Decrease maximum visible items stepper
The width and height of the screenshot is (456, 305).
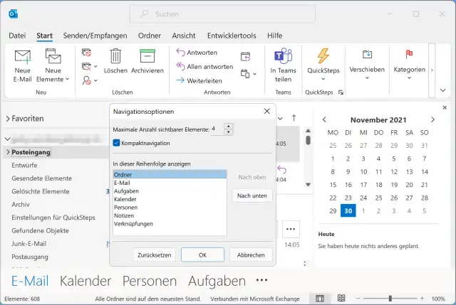click(x=229, y=132)
